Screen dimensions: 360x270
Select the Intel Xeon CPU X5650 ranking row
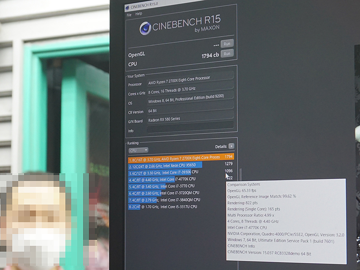(181, 165)
